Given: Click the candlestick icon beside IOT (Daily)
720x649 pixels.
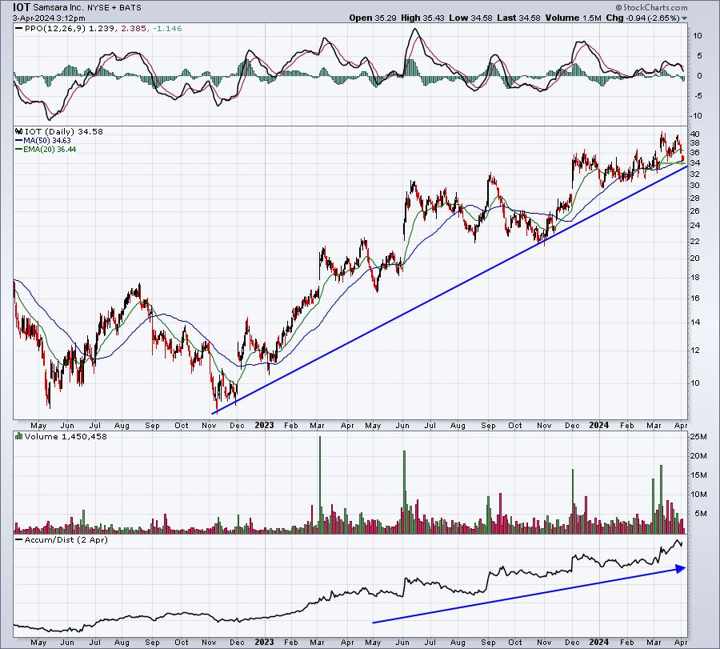Looking at the screenshot, I should coord(19,131).
